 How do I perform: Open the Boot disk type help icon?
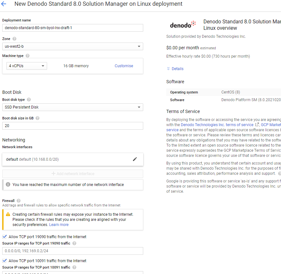(x=29, y=100)
